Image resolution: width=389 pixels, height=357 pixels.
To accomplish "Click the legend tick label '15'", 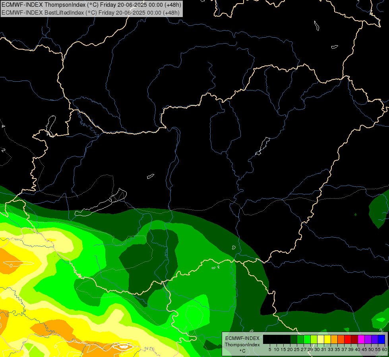I will [283, 349].
